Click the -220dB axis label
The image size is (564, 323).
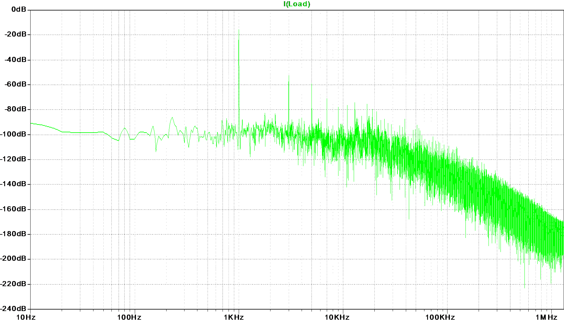pos(13,284)
